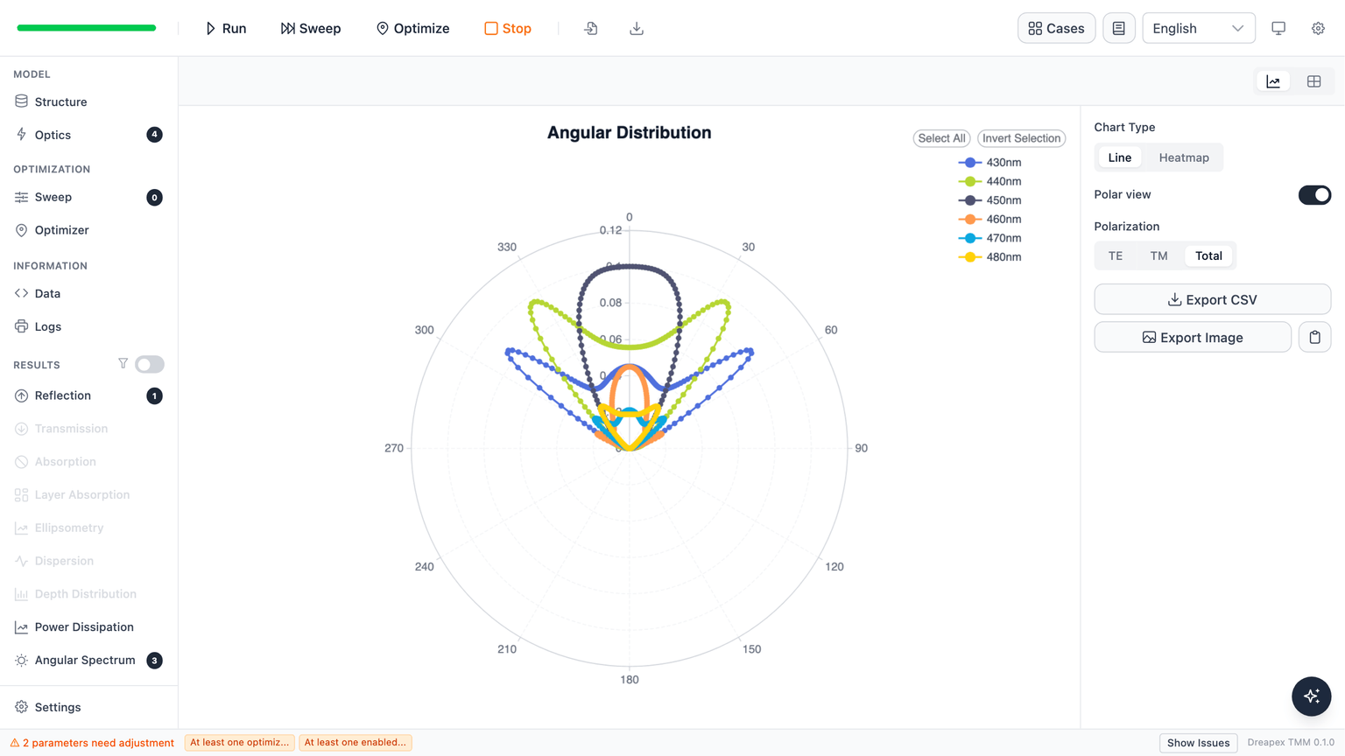Open the gear settings icon top right
Screen dimensions: 1345x756
[1318, 28]
